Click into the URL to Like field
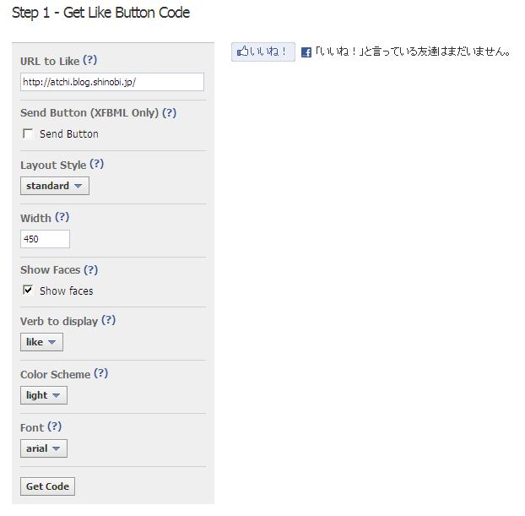The image size is (525, 516). click(112, 82)
